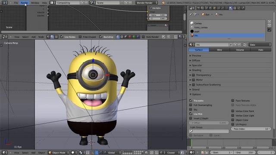Toggle the Auto Render checkbox
The width and height of the screenshot is (276, 155).
tap(143, 37)
